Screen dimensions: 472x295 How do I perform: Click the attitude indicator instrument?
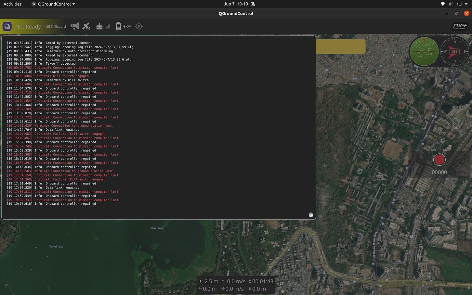(x=424, y=52)
